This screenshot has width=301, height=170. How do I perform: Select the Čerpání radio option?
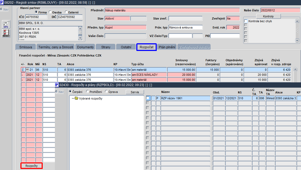click(x=70, y=92)
